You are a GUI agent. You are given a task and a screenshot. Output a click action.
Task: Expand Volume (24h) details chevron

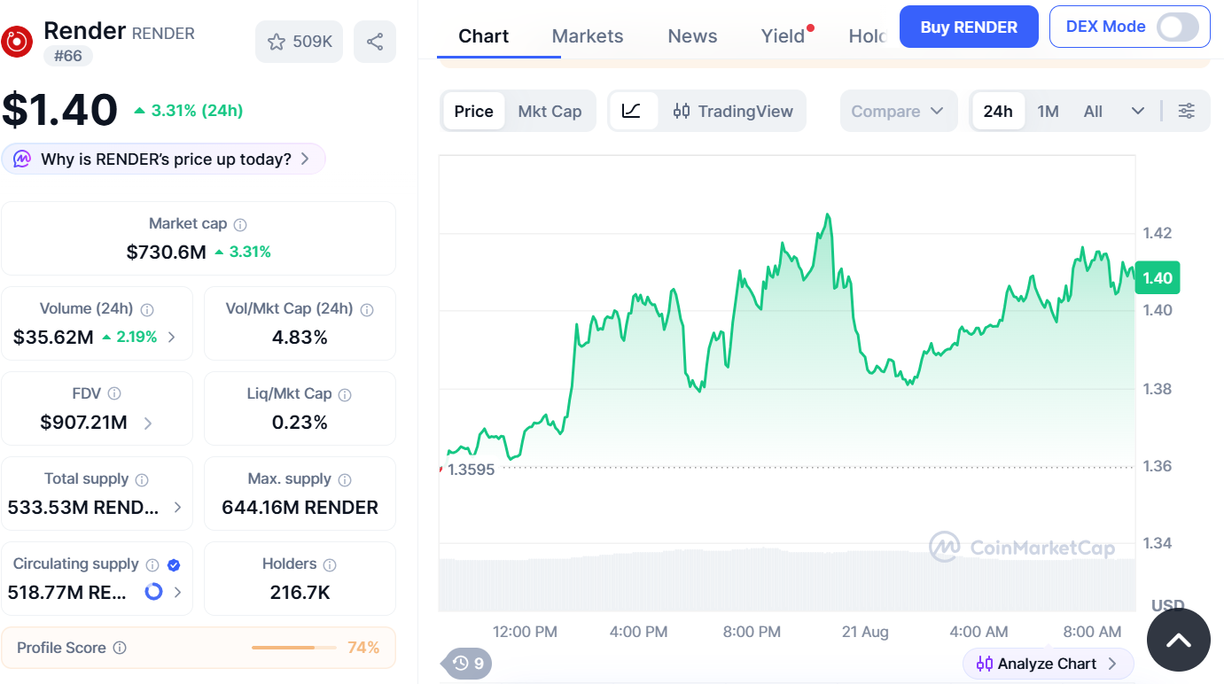171,337
